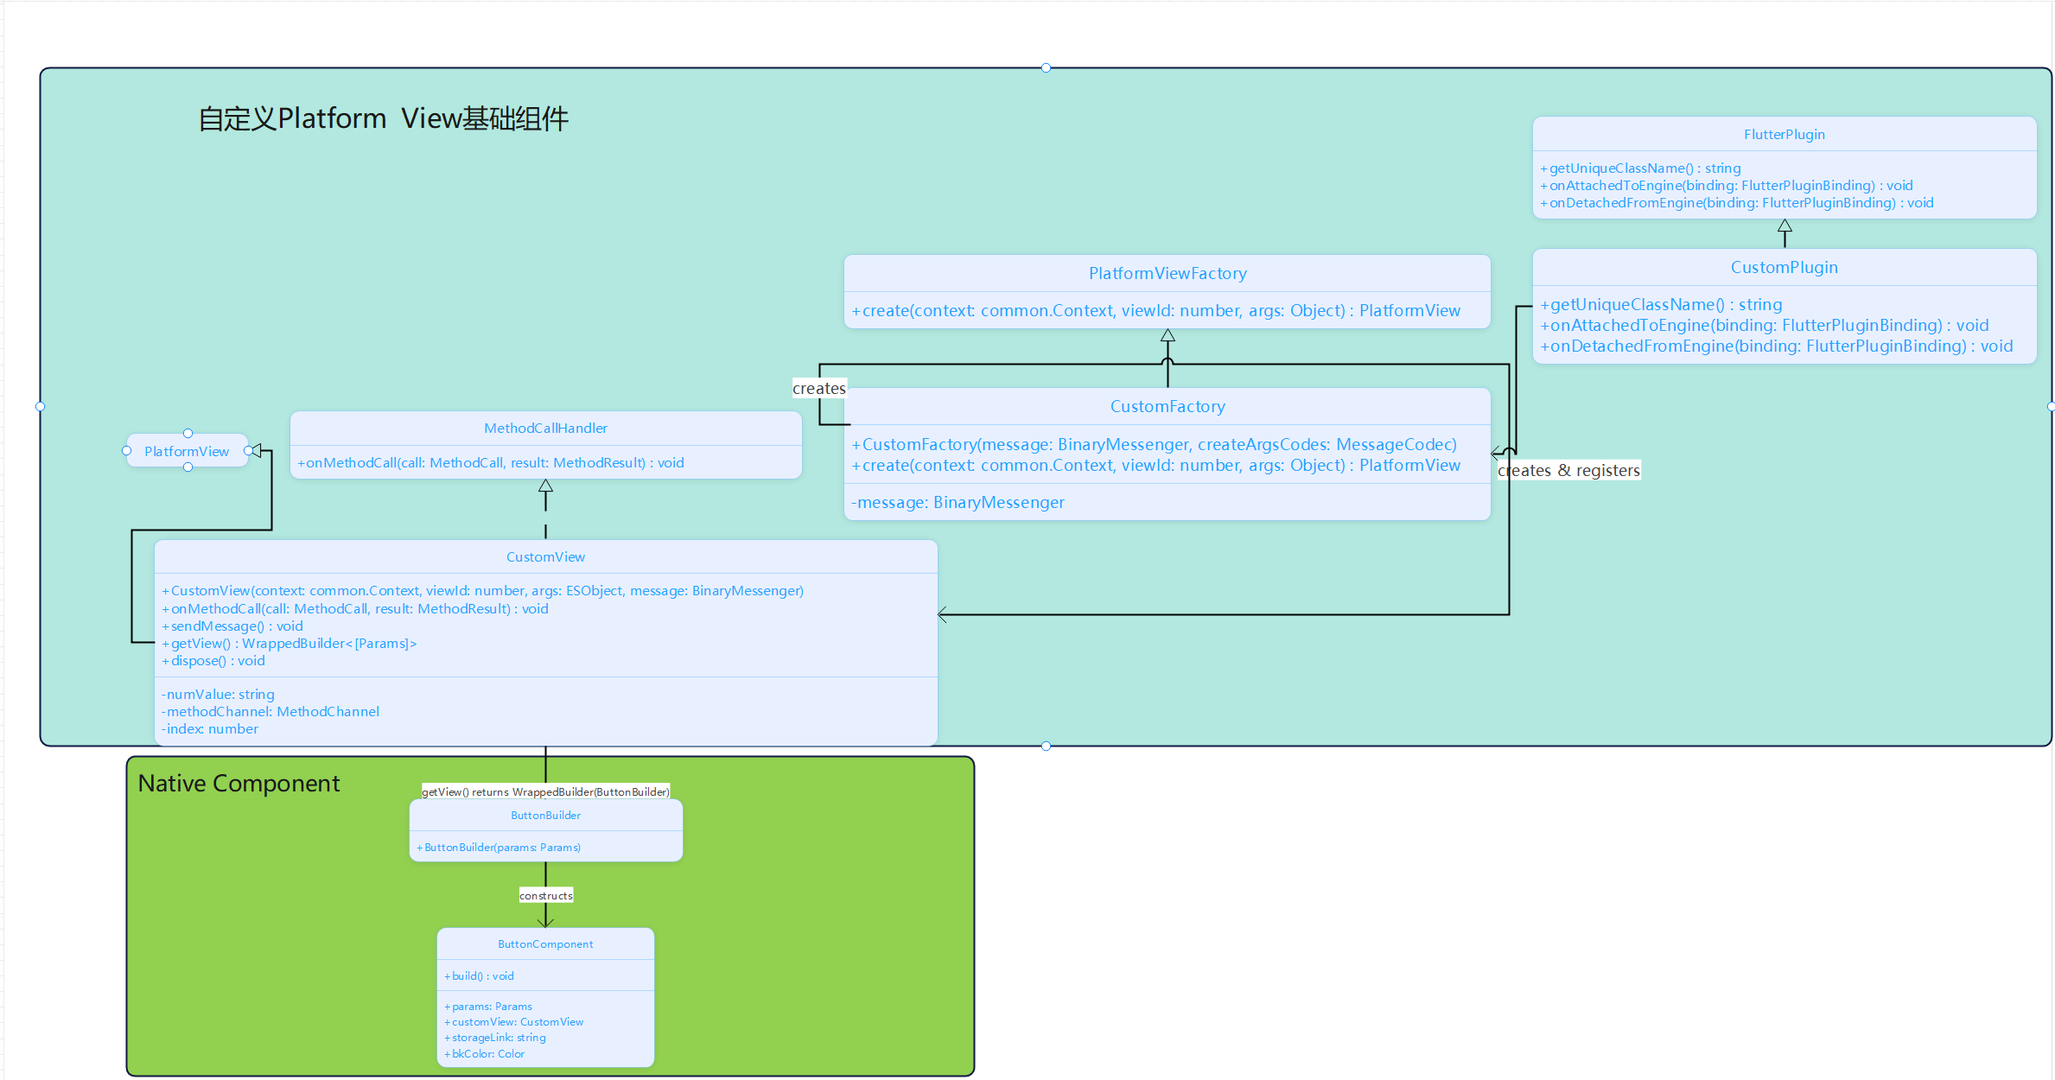Click the left connection handle of PlatformView

coord(127,451)
